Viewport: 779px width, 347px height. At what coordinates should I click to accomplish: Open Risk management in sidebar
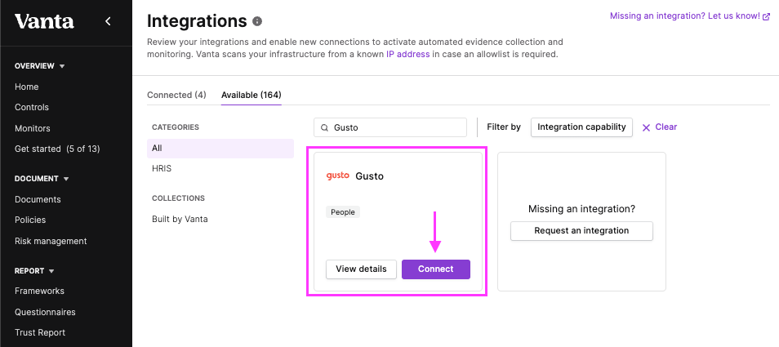pyautogui.click(x=51, y=241)
